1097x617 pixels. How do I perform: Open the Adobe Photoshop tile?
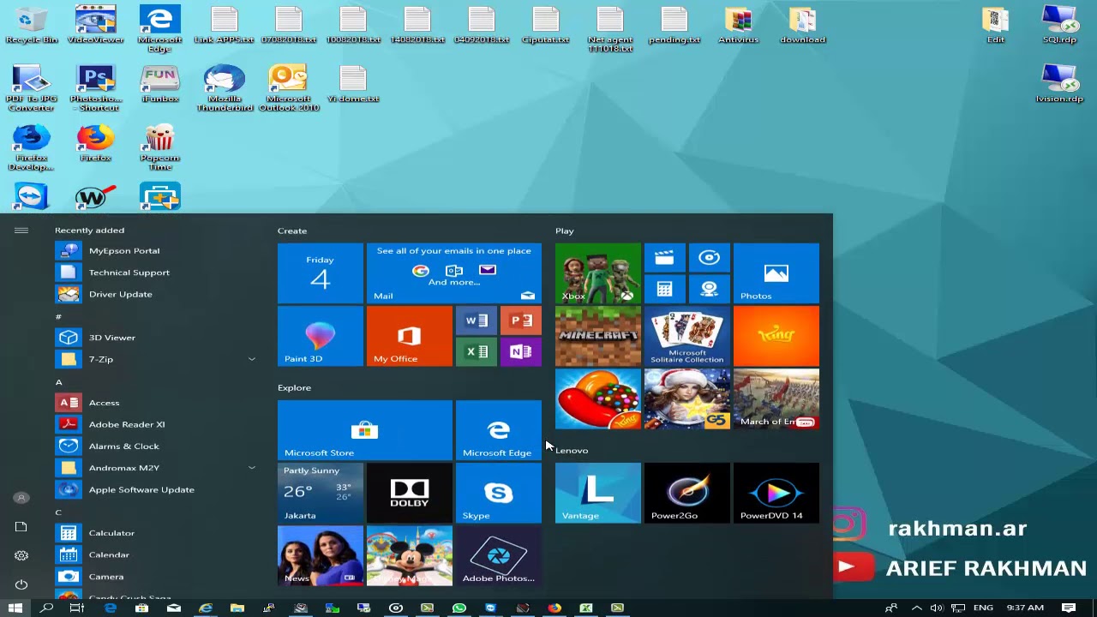pyautogui.click(x=498, y=555)
